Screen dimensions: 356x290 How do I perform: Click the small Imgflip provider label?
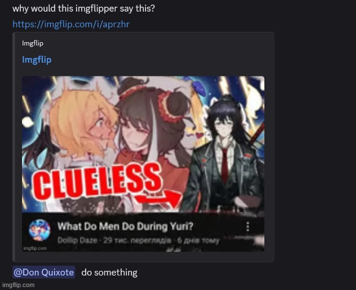tap(32, 43)
